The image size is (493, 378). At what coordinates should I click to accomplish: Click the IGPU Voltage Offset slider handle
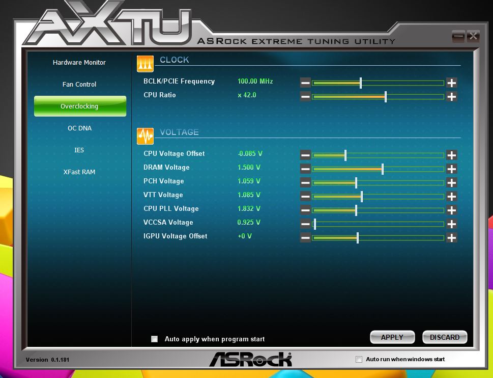[x=358, y=237]
